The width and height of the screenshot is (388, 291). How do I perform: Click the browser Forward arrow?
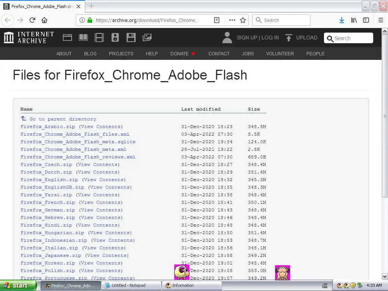[x=20, y=20]
